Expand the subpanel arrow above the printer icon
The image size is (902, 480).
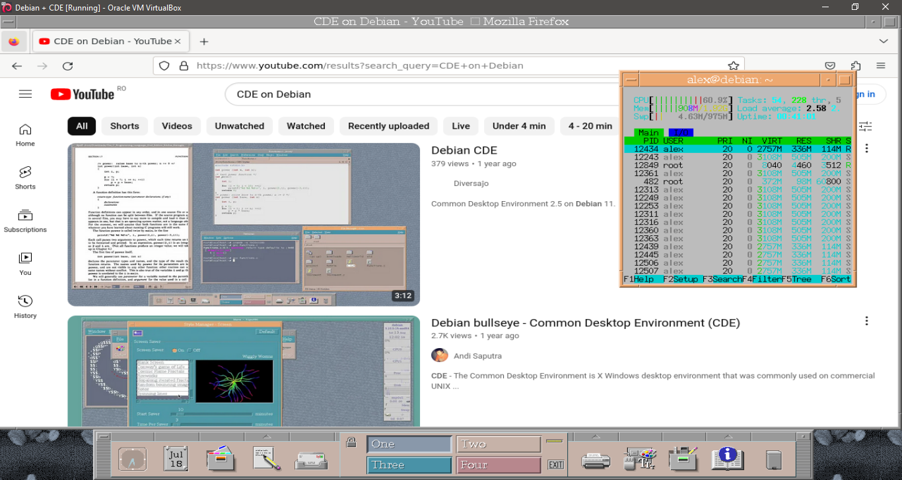tap(595, 436)
